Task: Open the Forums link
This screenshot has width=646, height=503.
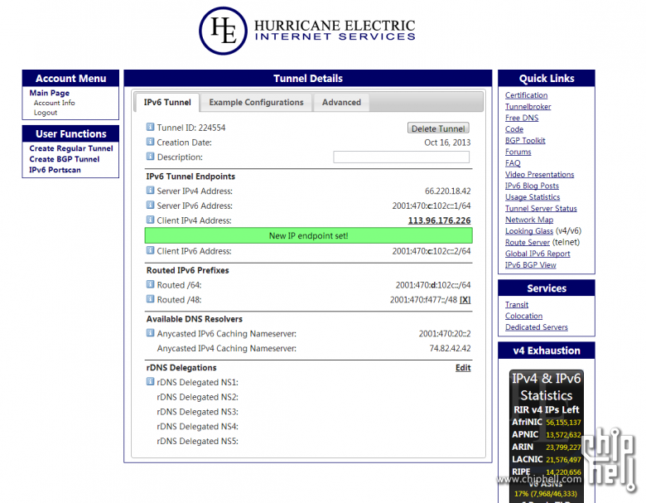Action: click(518, 152)
